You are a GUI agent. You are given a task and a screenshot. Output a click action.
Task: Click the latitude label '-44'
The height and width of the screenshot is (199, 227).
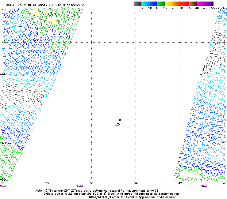tap(3, 74)
